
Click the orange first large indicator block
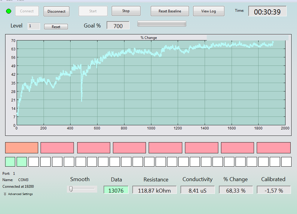pos(21,148)
